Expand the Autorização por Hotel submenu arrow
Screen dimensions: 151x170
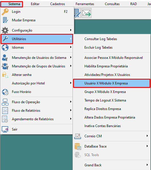pos(71,83)
